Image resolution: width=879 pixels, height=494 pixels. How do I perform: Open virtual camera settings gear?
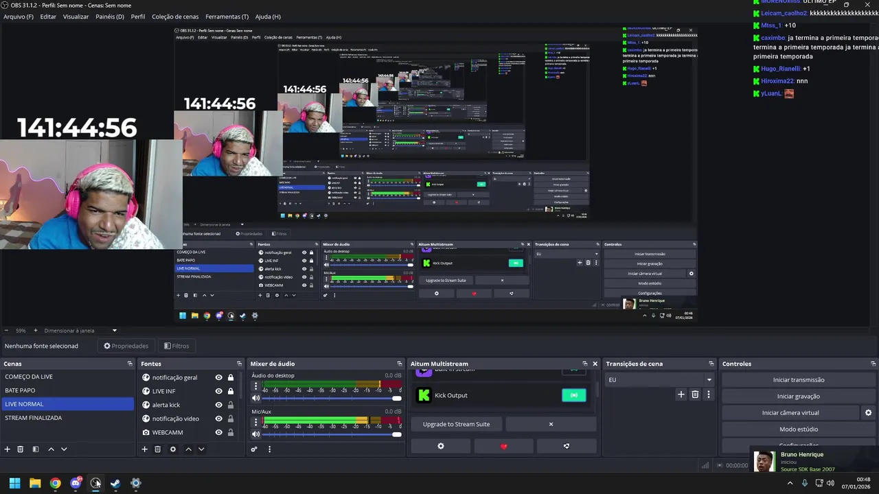pyautogui.click(x=868, y=413)
